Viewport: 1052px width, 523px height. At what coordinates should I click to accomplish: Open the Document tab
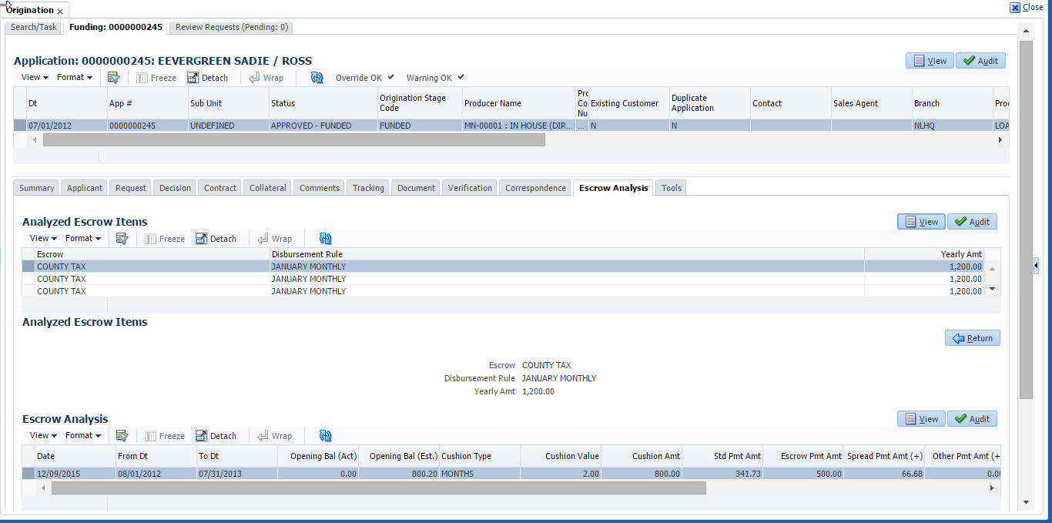tap(417, 188)
